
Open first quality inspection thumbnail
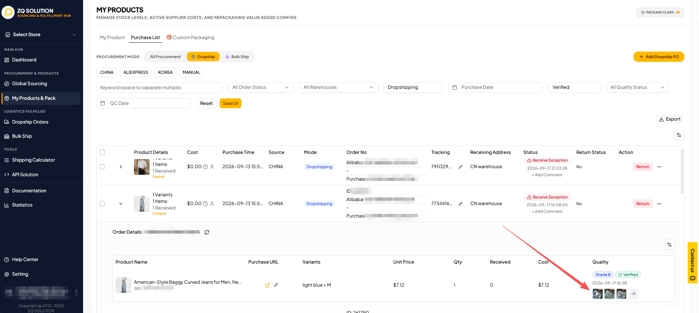(x=598, y=294)
